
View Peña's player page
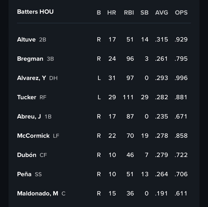24,174
